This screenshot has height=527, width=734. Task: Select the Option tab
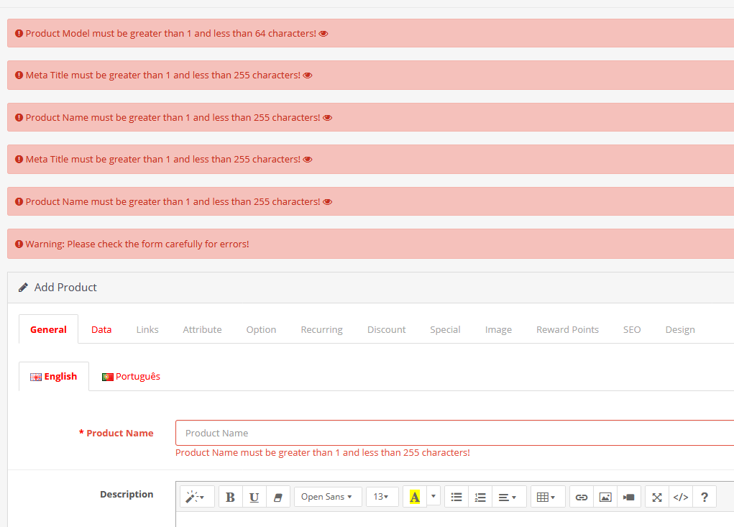[261, 329]
